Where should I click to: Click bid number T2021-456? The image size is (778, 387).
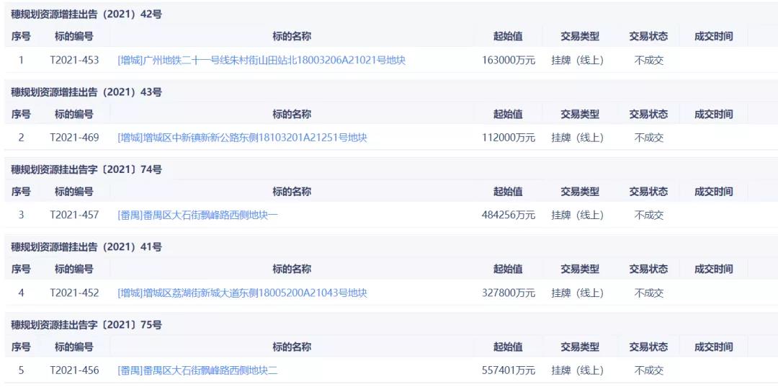pos(74,370)
